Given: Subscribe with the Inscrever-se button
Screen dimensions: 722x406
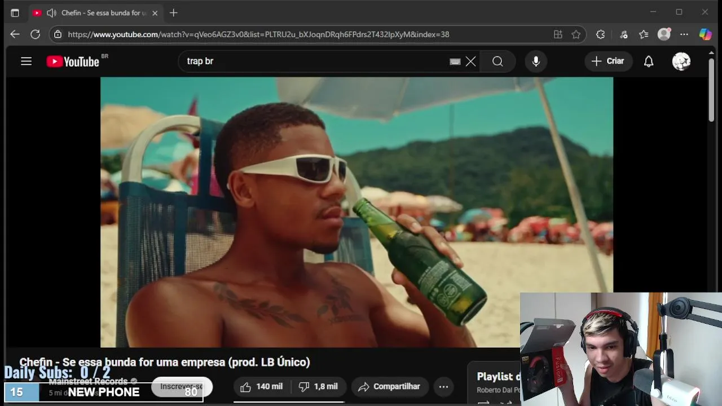Looking at the screenshot, I should [x=182, y=387].
